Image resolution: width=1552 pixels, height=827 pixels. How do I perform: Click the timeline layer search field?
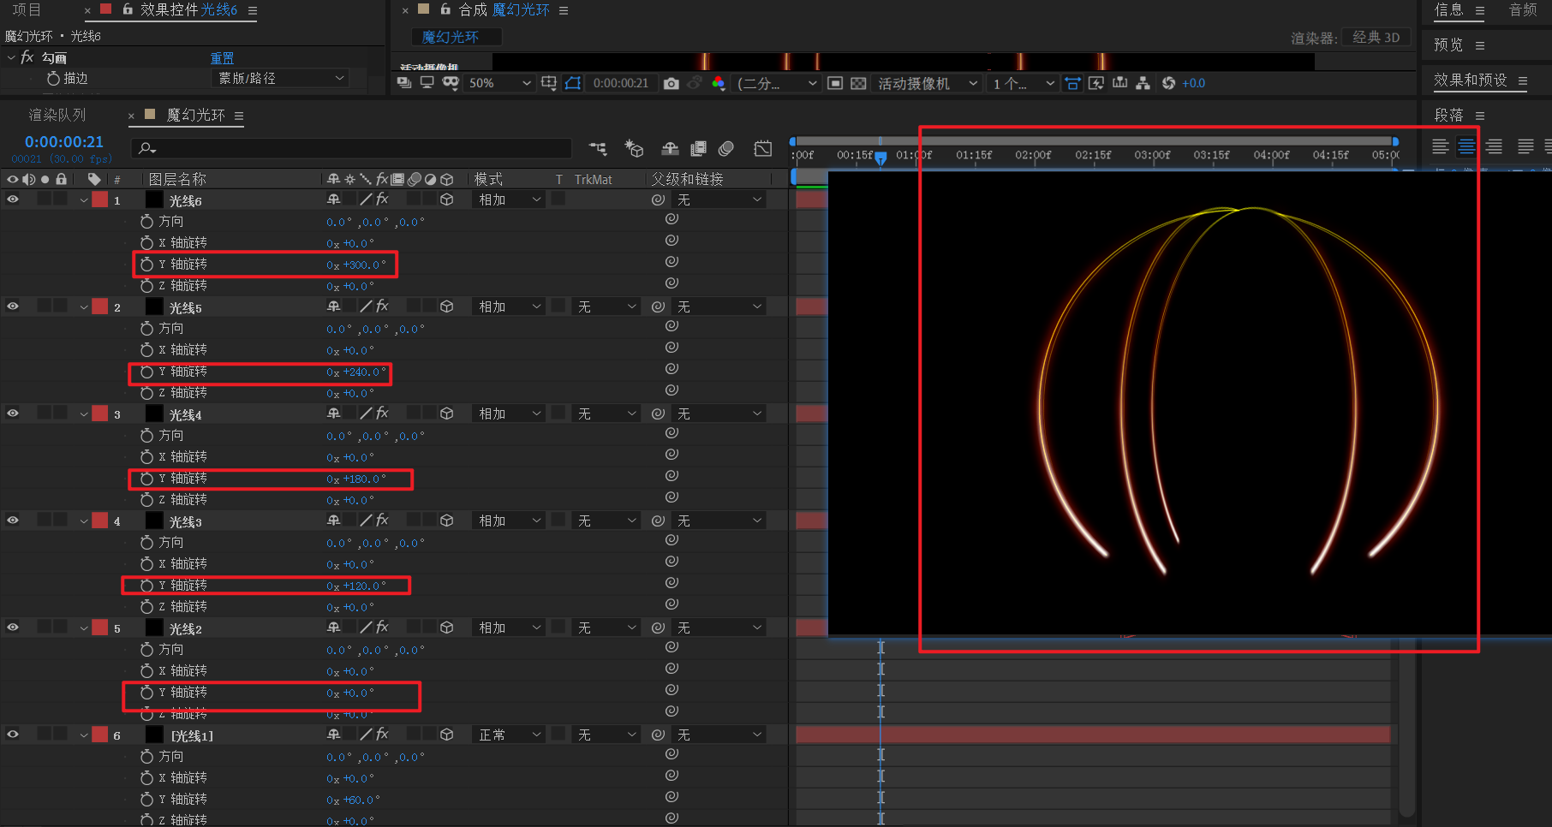[x=351, y=149]
